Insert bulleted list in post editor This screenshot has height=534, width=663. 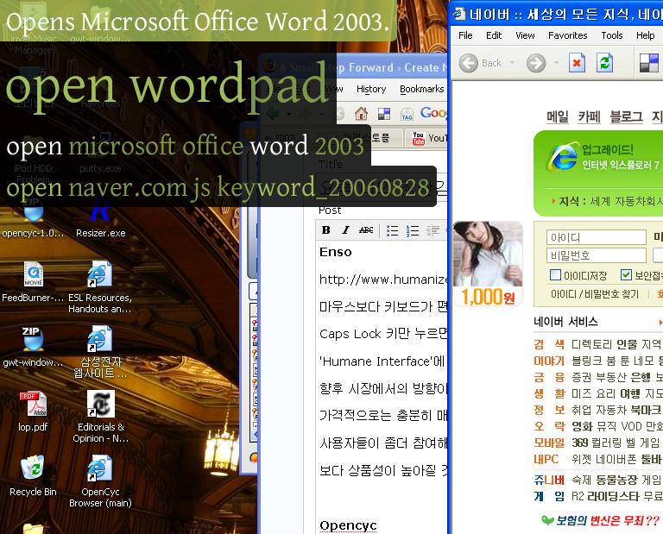pyautogui.click(x=392, y=230)
